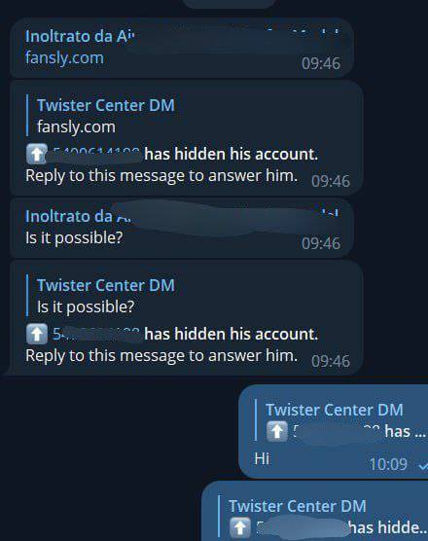428x541 pixels.
Task: Click 'has hidden his account.' text in second bubble
Action: (232, 334)
